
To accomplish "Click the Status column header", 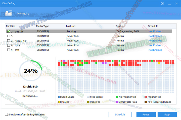I will tap(120, 26).
